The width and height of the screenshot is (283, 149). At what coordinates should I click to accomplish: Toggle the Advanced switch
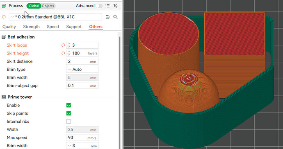click(99, 6)
